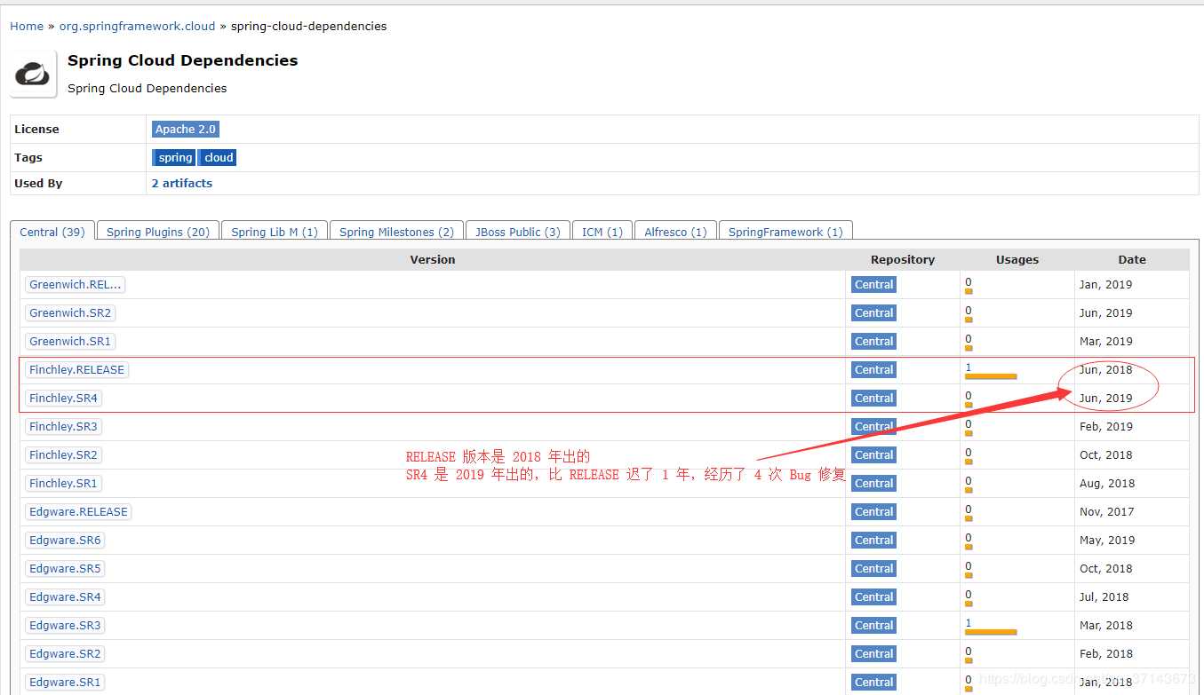Click the Date column header
This screenshot has height=695, width=1204.
pos(1132,260)
